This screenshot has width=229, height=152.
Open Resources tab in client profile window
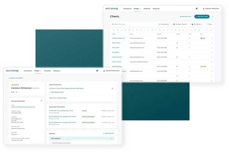[x=57, y=71]
